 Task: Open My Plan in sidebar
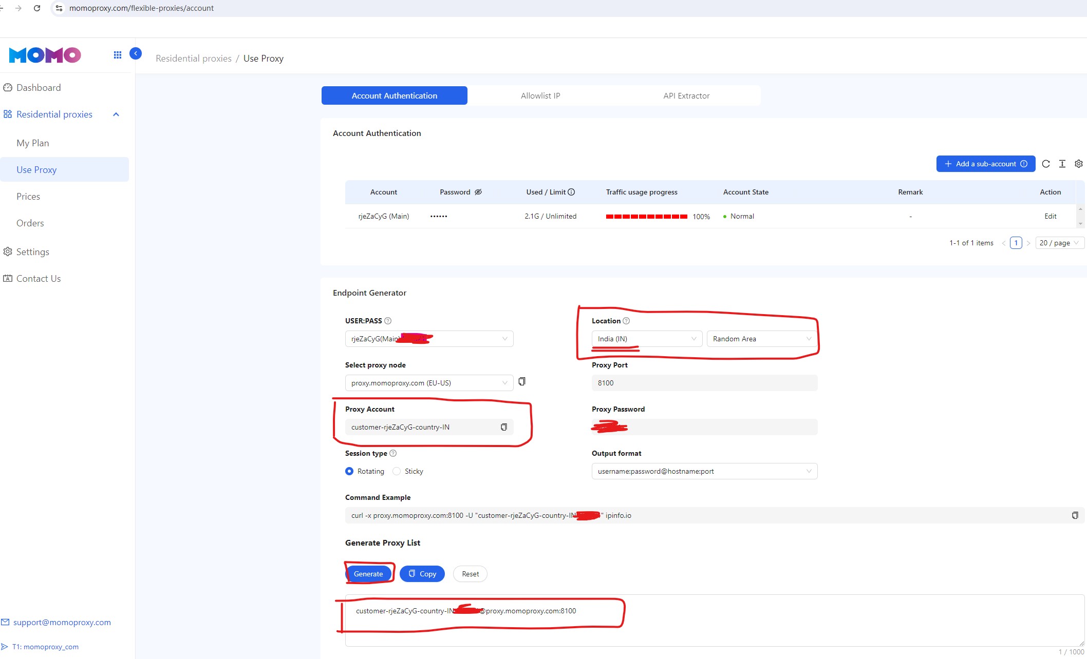(33, 143)
